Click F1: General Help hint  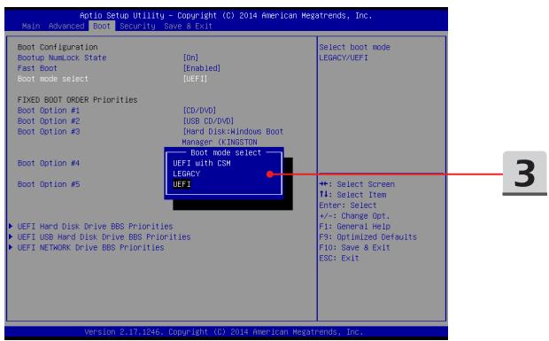tap(354, 227)
